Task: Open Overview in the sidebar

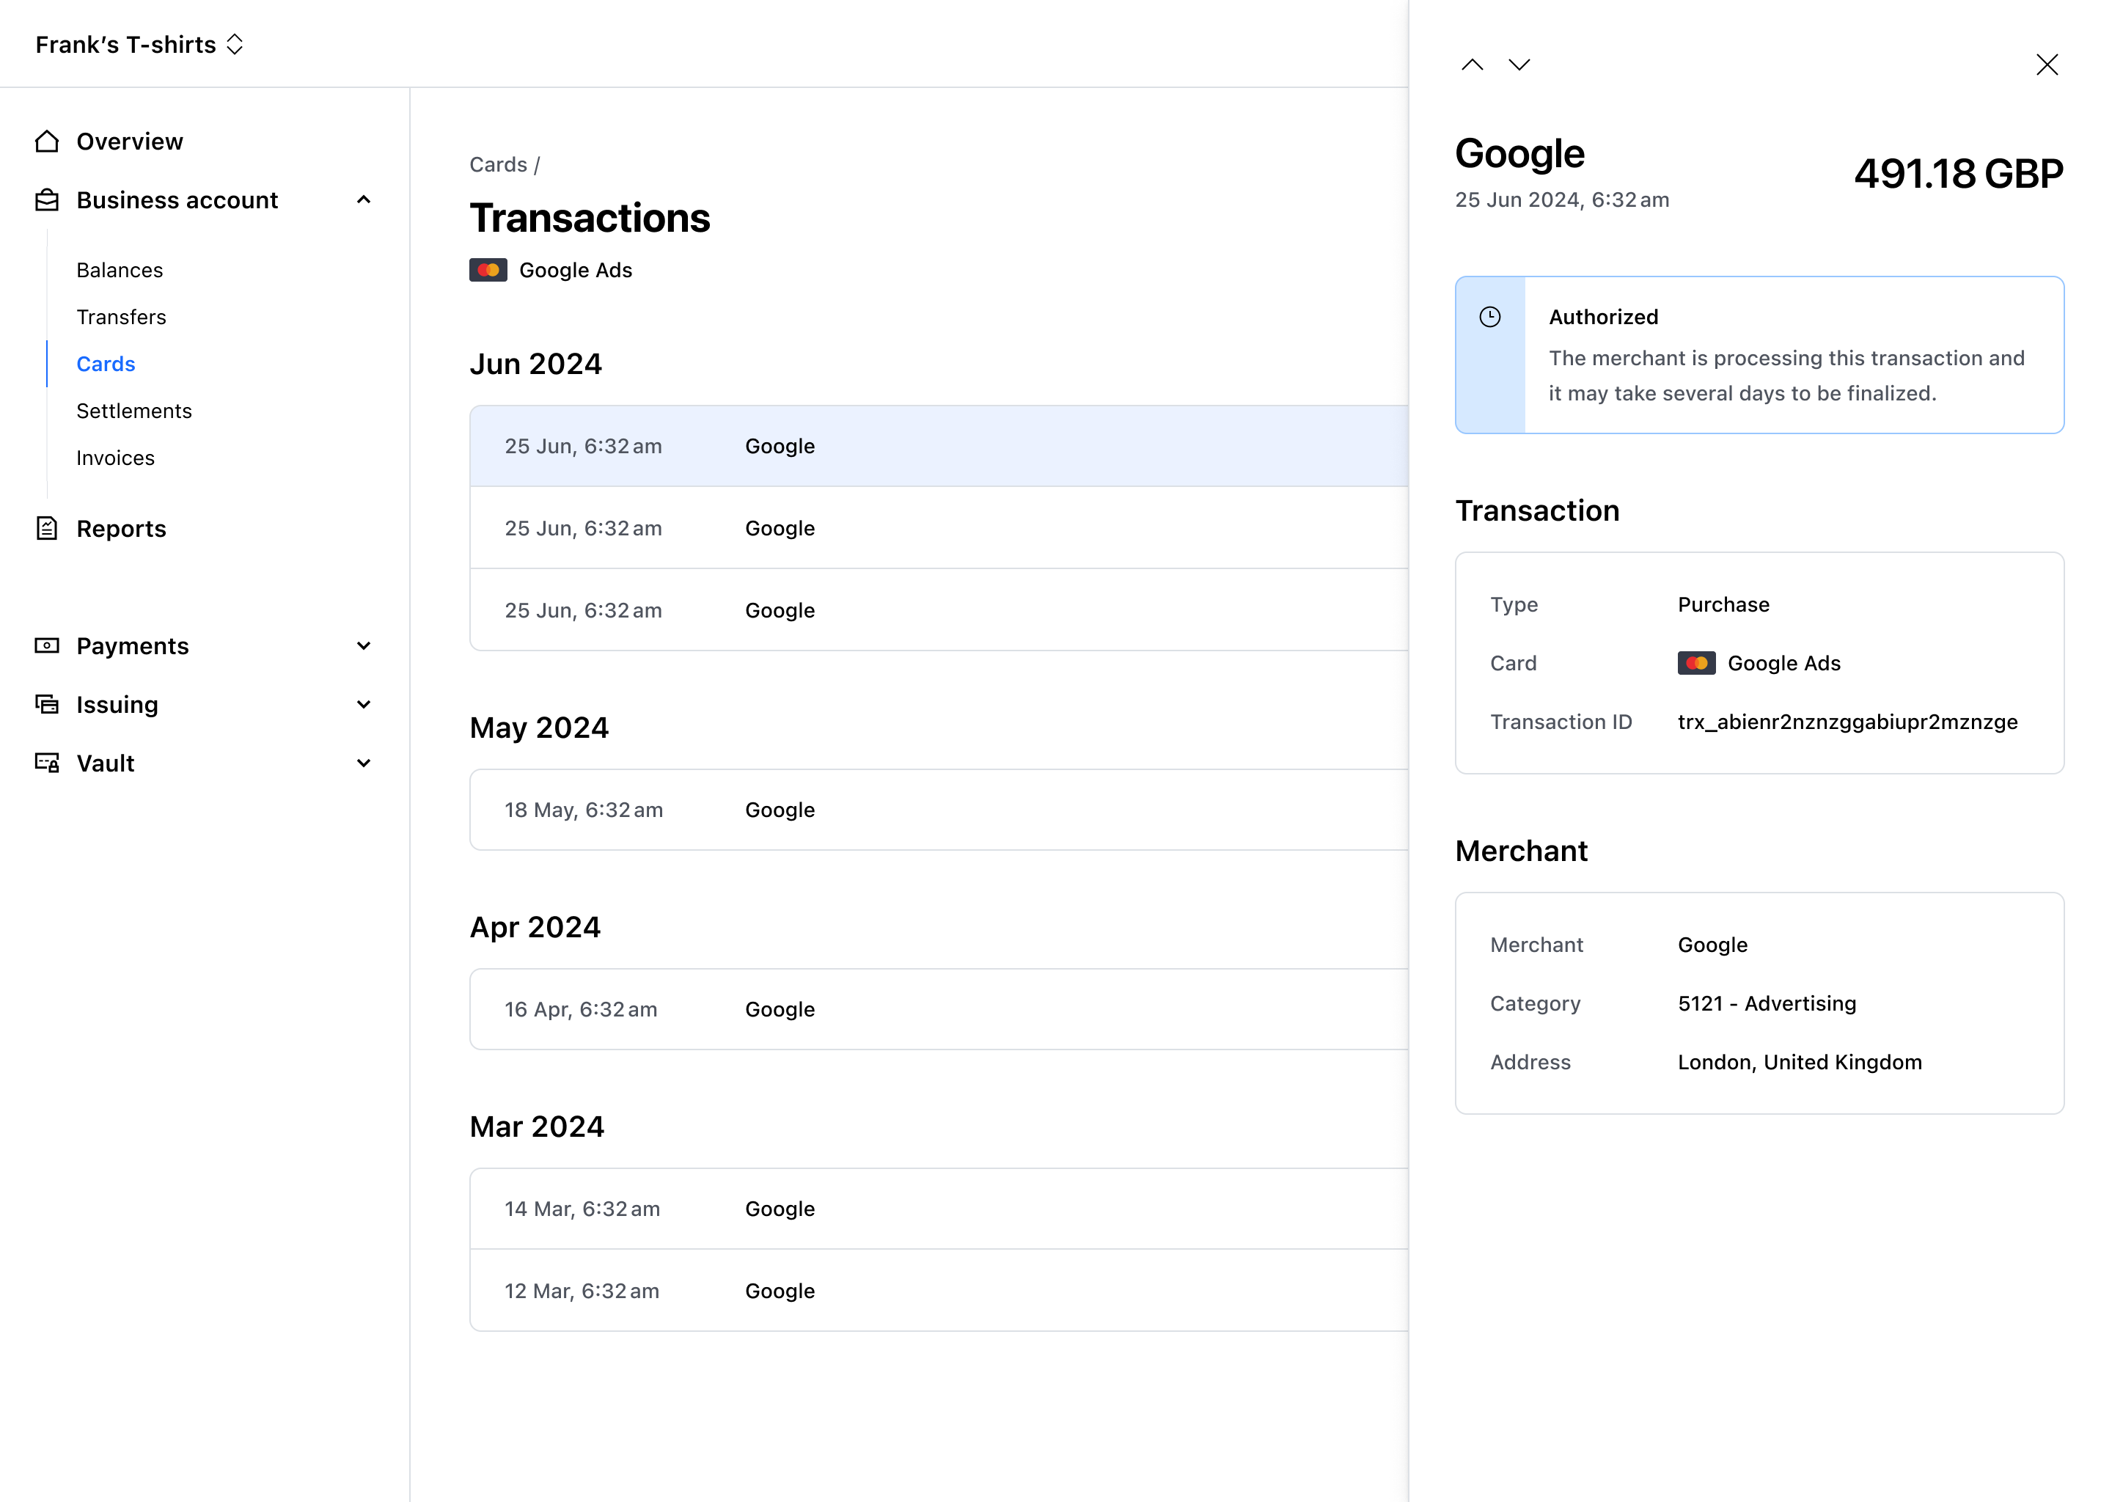Action: 130,142
